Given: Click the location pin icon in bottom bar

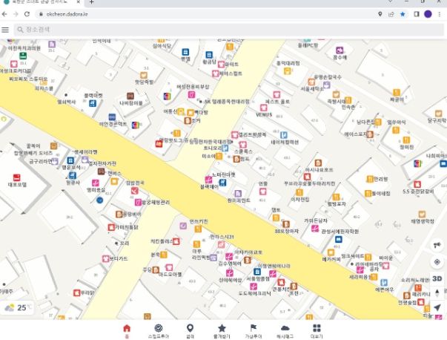Looking at the screenshot, I should pos(190,330).
